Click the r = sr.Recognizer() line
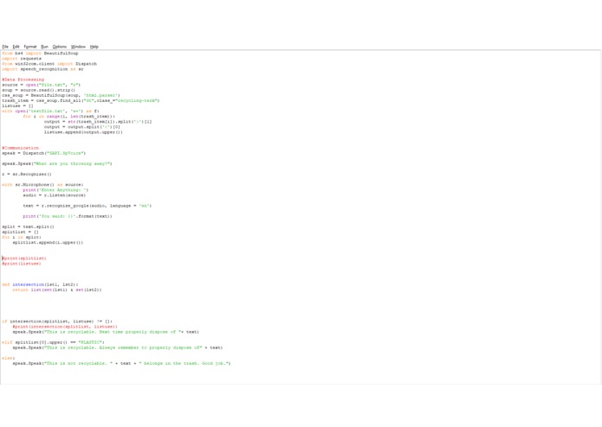The height and width of the screenshot is (427, 602). (x=27, y=175)
